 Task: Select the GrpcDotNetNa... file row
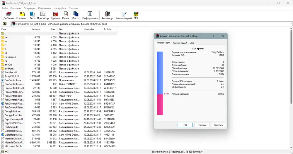point(59,123)
